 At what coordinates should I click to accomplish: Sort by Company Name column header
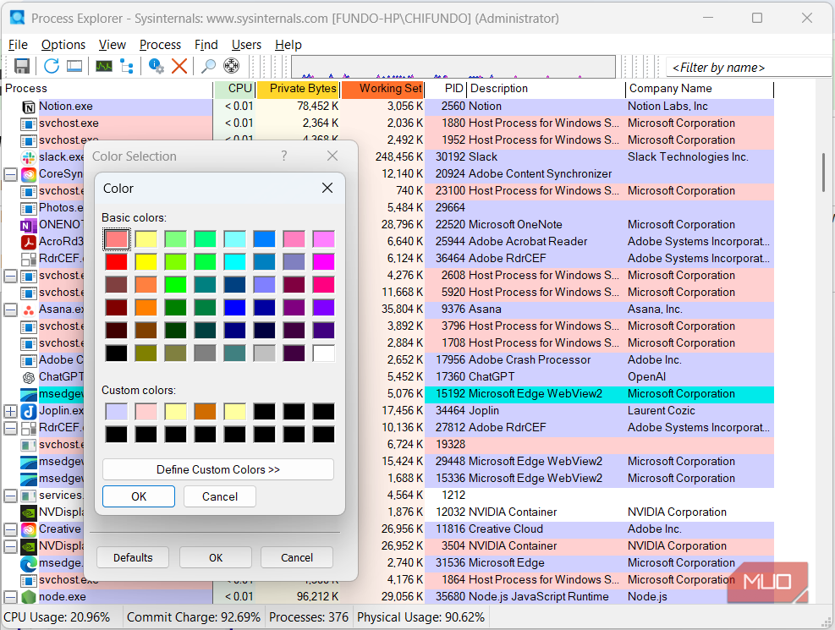(x=699, y=89)
